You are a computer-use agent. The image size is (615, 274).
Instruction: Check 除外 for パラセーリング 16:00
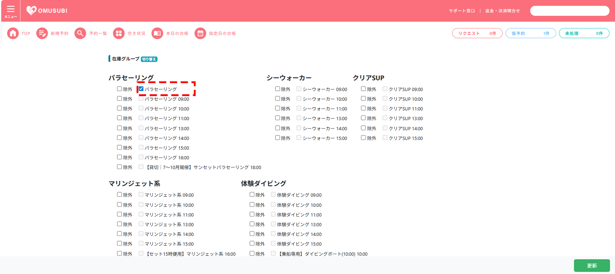(119, 157)
